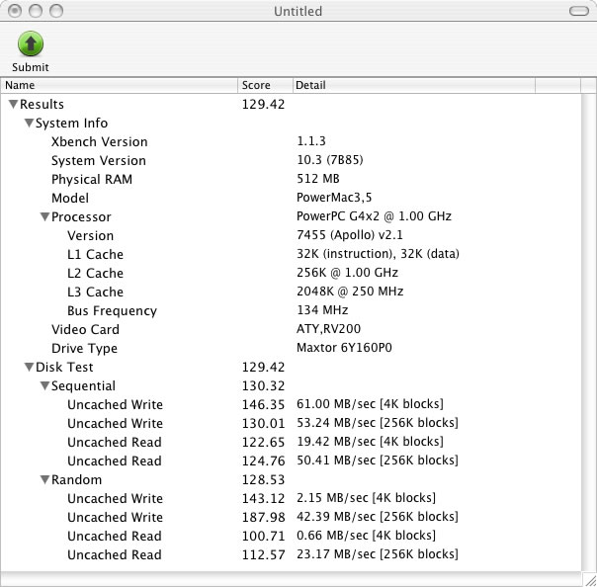Click the score value 100.71
Viewport: 597px width, 587px height.
click(x=264, y=536)
